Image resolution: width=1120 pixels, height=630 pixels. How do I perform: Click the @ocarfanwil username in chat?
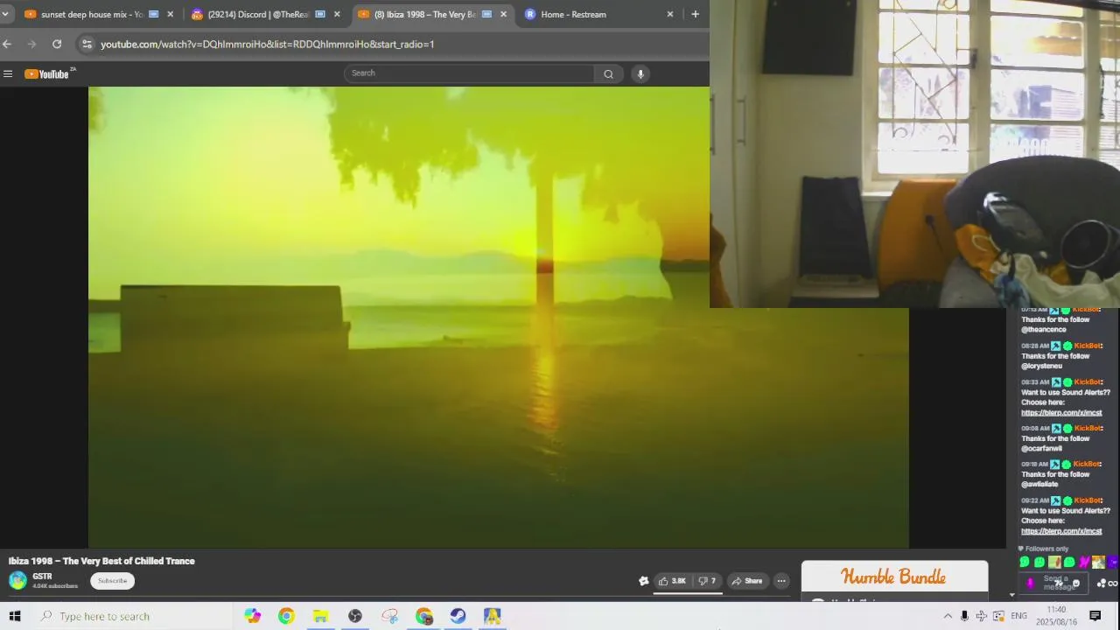tap(1041, 449)
